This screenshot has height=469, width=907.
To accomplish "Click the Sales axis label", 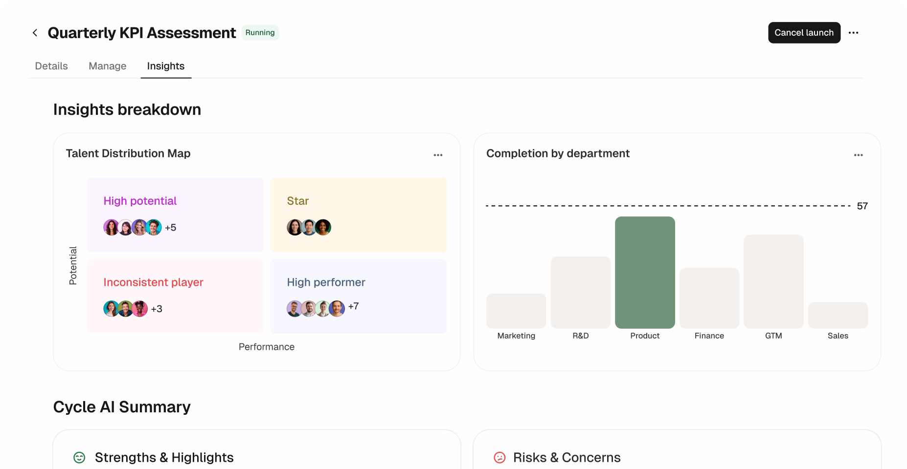I will pyautogui.click(x=838, y=336).
